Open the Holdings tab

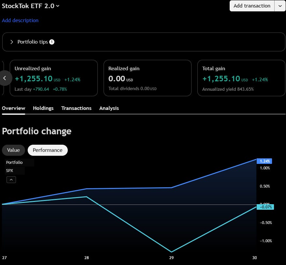43,108
